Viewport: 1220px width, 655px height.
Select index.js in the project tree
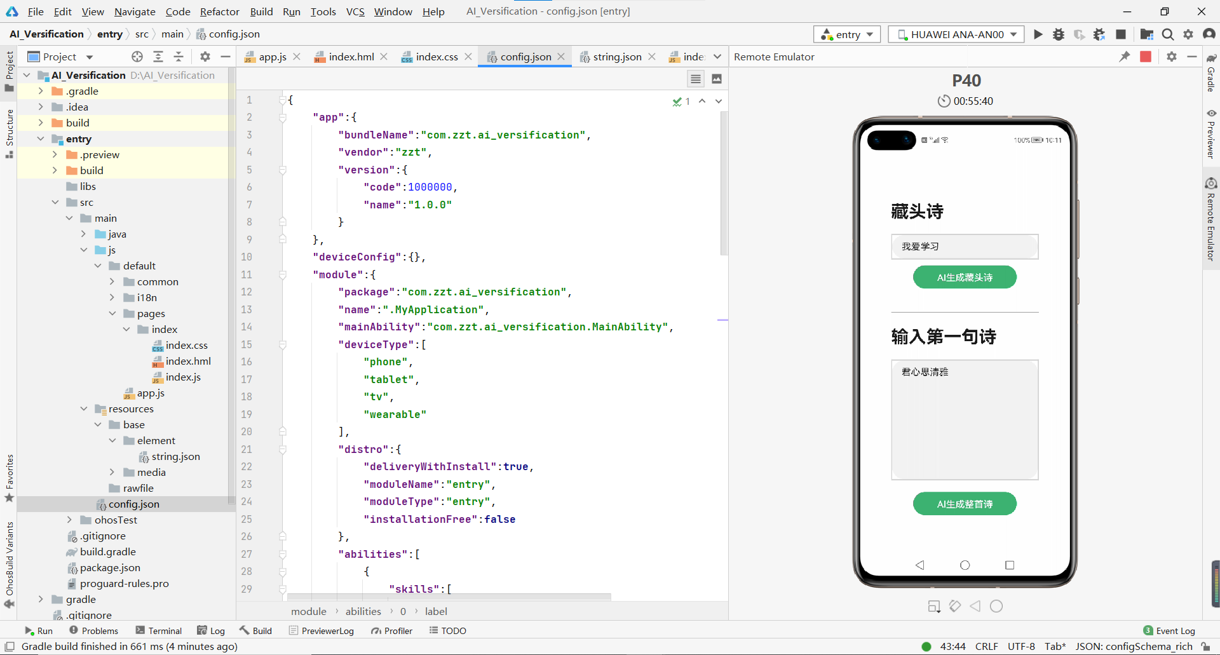tap(177, 377)
